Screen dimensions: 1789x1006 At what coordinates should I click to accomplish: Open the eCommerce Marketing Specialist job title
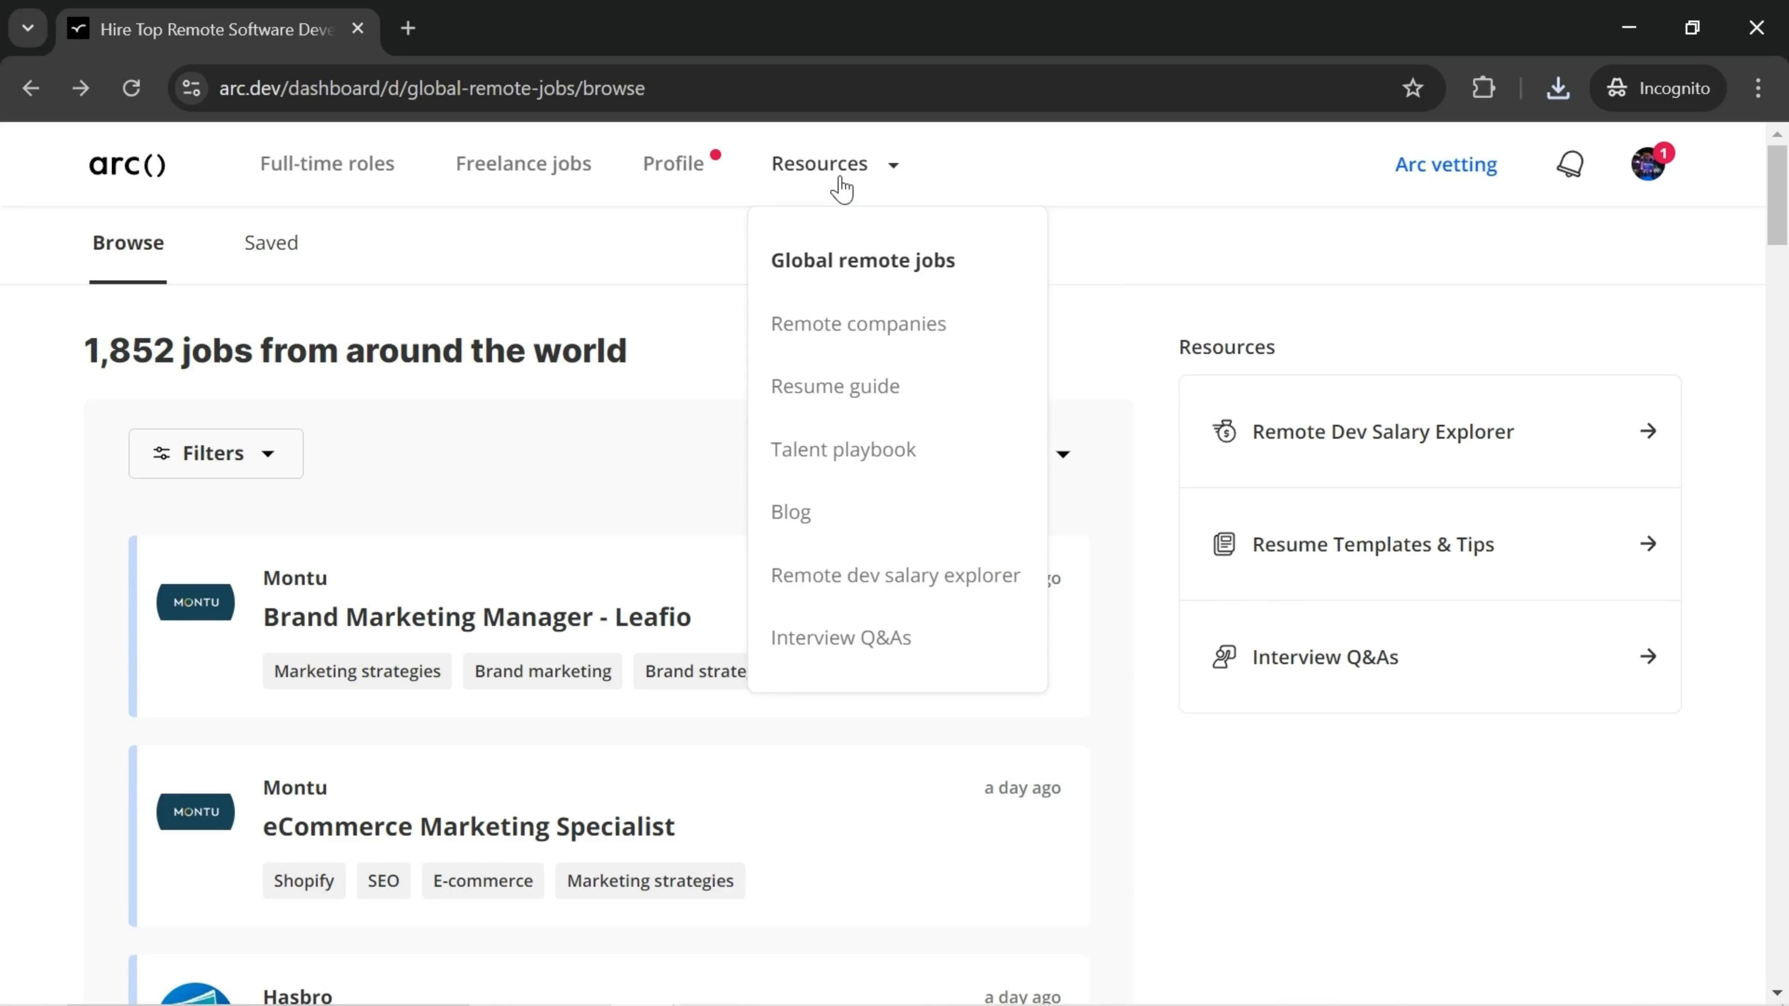tap(468, 826)
